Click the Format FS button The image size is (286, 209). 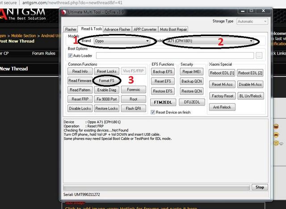pyautogui.click(x=106, y=80)
